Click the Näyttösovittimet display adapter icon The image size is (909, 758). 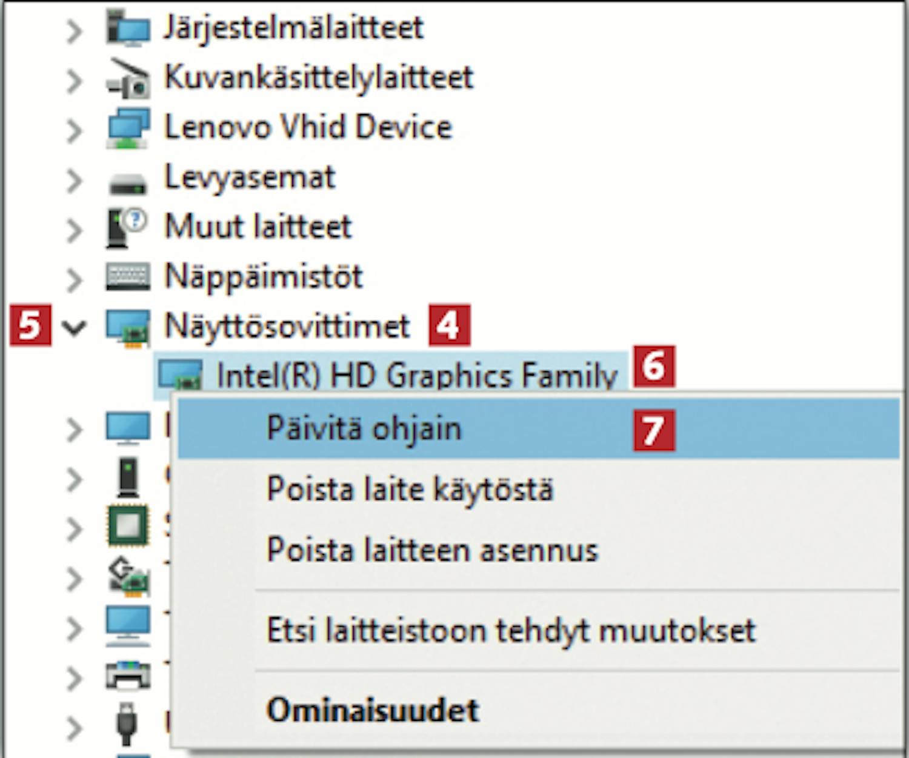pos(128,327)
